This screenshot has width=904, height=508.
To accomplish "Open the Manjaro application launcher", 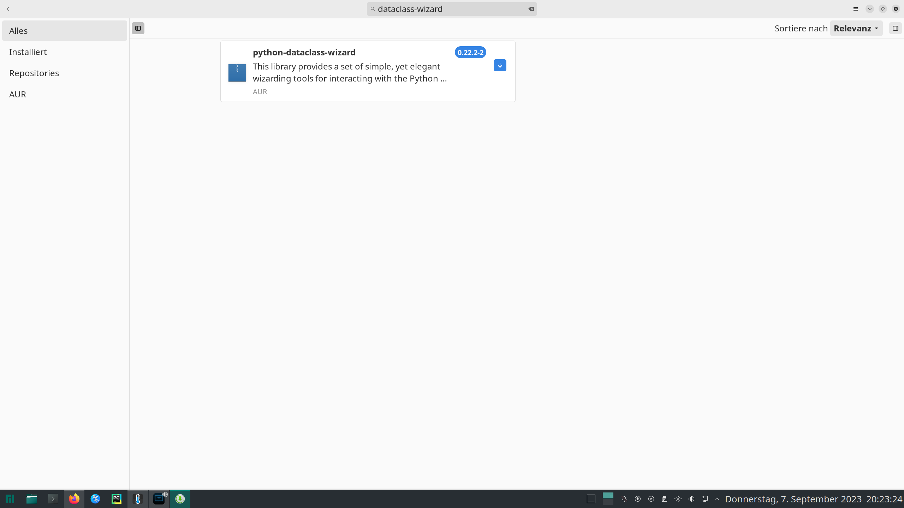I will 10,499.
